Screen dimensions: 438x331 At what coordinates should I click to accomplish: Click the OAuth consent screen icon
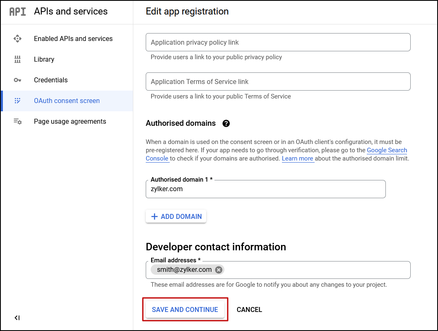[x=17, y=101]
